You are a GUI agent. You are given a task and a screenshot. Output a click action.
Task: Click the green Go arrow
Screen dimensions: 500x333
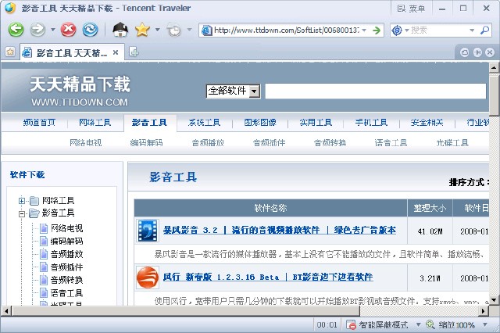377,30
